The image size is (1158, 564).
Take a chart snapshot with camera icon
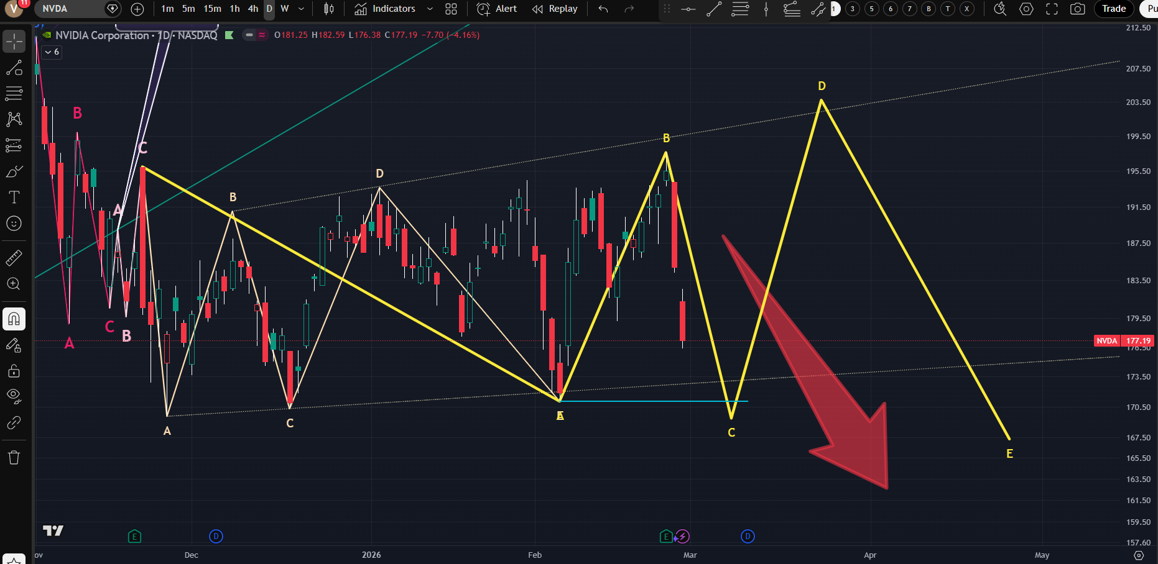point(1077,9)
